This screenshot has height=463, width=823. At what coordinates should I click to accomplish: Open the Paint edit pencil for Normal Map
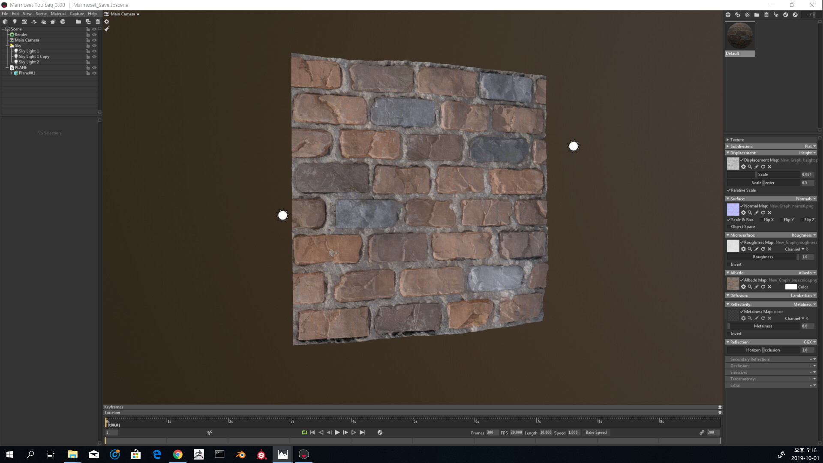pyautogui.click(x=757, y=213)
